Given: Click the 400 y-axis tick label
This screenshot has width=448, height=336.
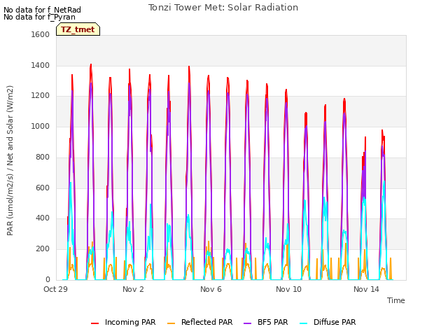Looking at the screenshot, I should pos(43,218).
